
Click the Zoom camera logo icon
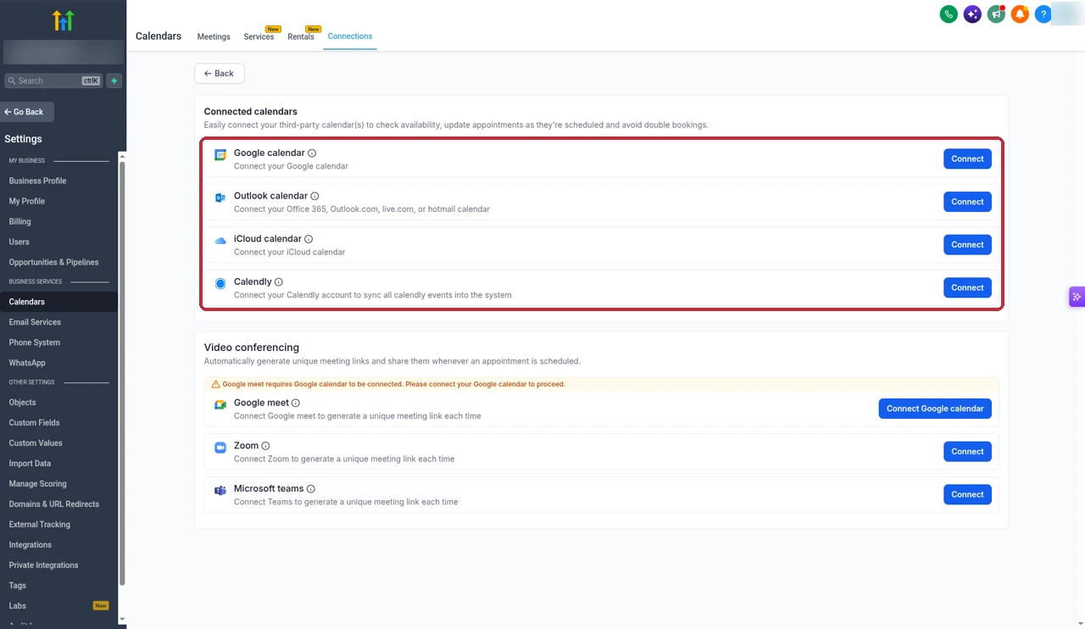click(x=220, y=447)
